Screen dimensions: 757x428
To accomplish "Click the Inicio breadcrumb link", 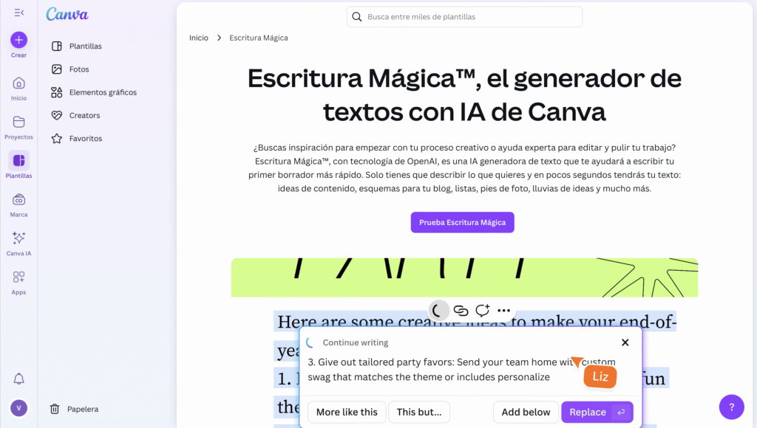I will 199,38.
